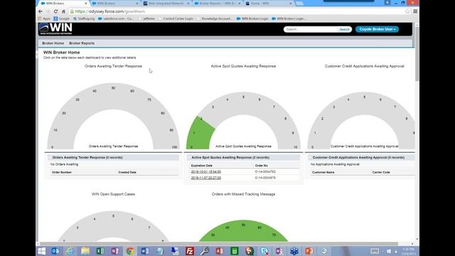Screen dimensions: 455x256
Task: Open the 2016-11-07 20:27:00 expiration date link
Action: pyautogui.click(x=206, y=178)
